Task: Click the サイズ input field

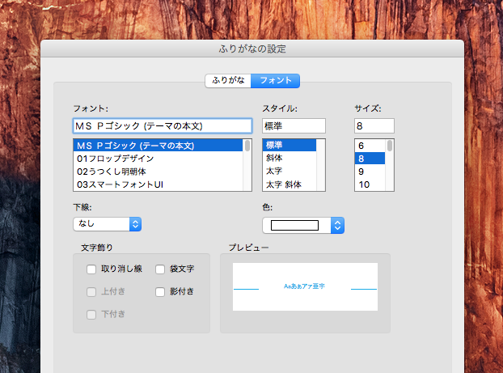Action: [x=374, y=126]
